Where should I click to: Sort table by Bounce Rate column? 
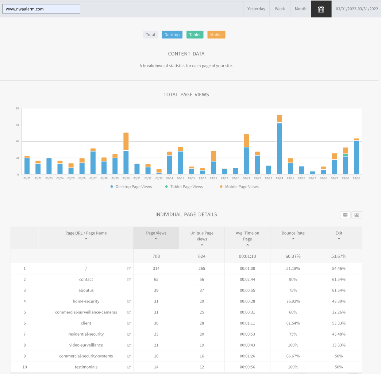coord(293,235)
